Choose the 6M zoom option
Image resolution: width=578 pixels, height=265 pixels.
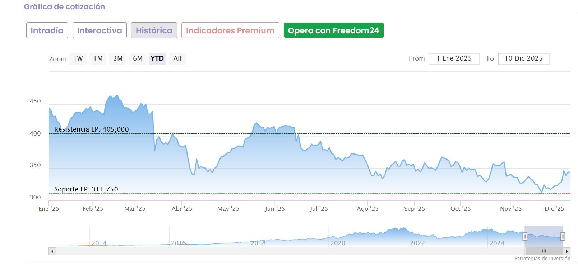tap(138, 58)
